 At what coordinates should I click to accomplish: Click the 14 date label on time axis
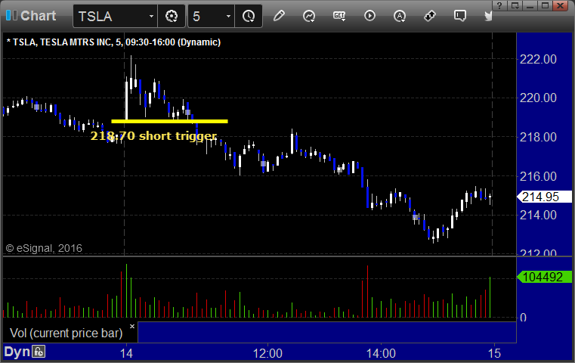point(126,353)
